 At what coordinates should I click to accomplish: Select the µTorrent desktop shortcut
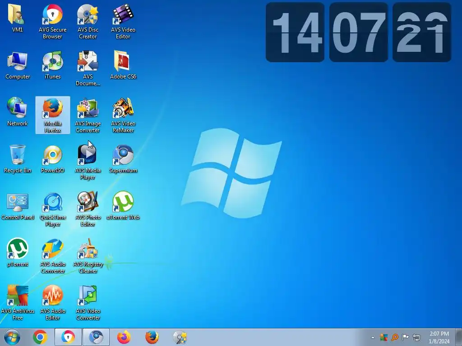[18, 252]
